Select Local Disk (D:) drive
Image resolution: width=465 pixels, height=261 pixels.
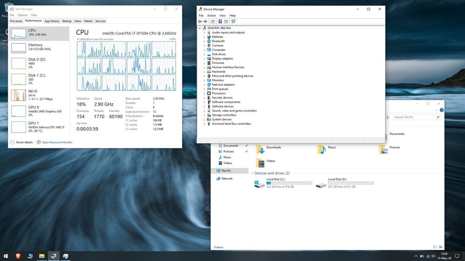[x=345, y=183]
